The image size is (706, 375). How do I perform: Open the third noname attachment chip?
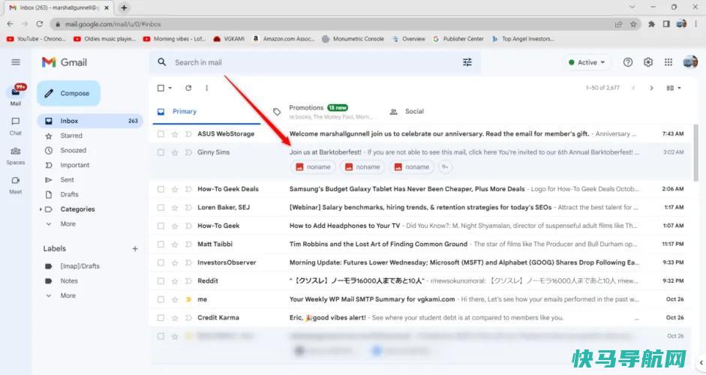coord(412,167)
